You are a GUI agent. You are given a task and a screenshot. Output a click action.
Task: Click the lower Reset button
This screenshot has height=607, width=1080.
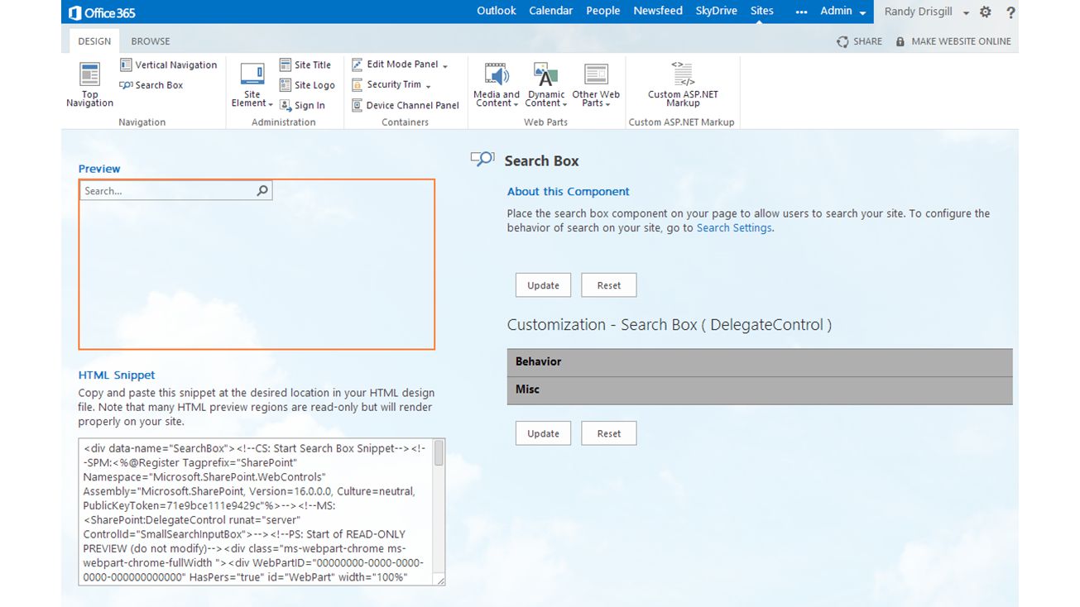609,433
